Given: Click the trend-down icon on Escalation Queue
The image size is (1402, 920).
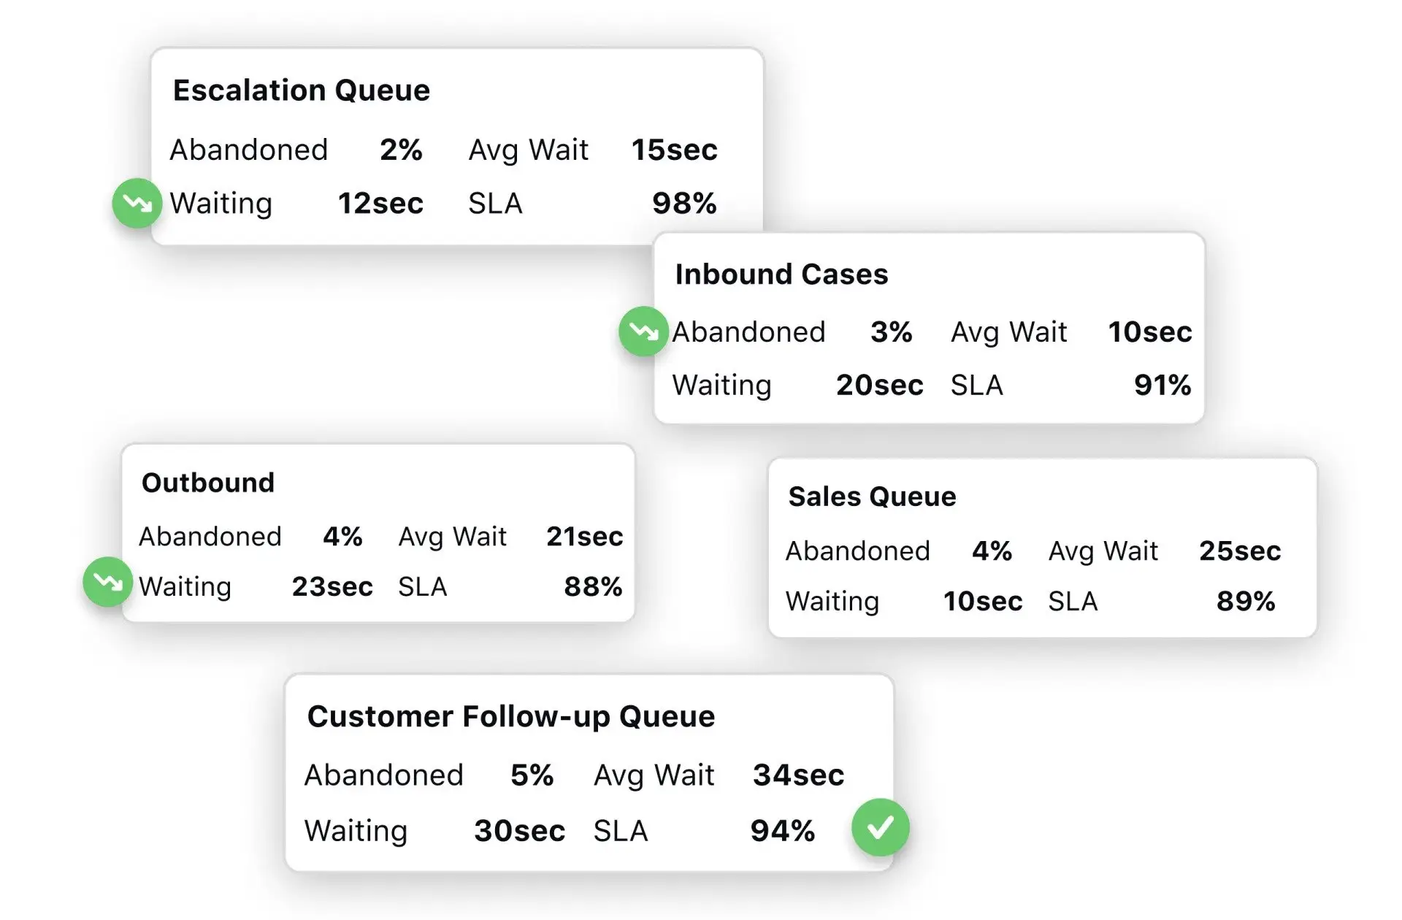Looking at the screenshot, I should click(x=137, y=203).
